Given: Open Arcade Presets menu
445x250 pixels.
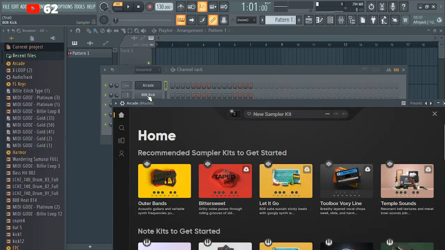Looking at the screenshot, I should 416,103.
